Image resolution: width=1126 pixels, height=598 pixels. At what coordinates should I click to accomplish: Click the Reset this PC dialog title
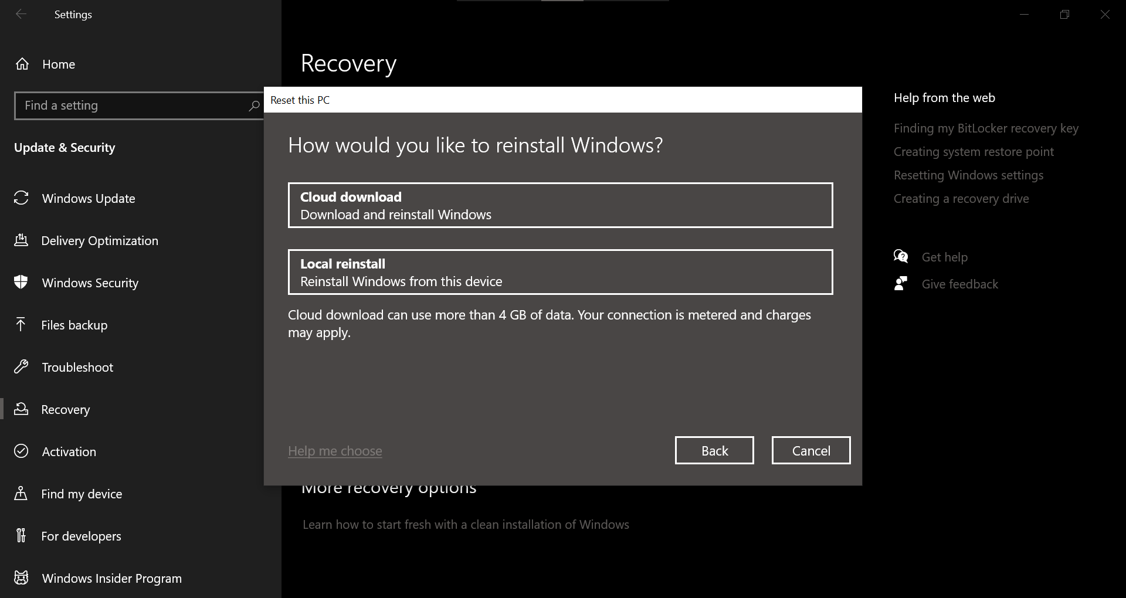pyautogui.click(x=300, y=100)
